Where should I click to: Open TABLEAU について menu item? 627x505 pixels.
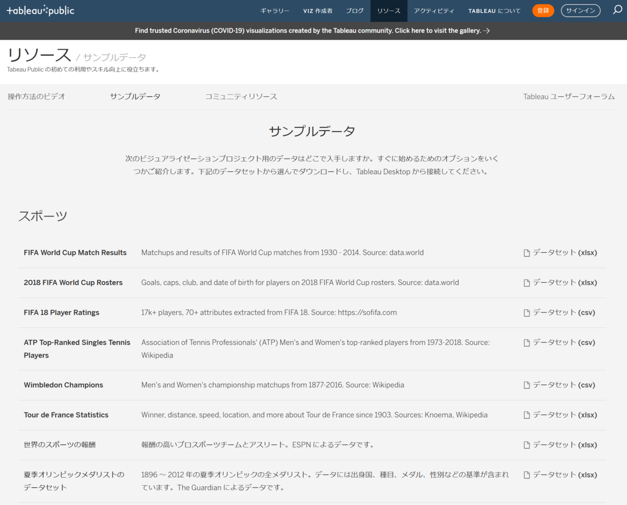click(494, 10)
